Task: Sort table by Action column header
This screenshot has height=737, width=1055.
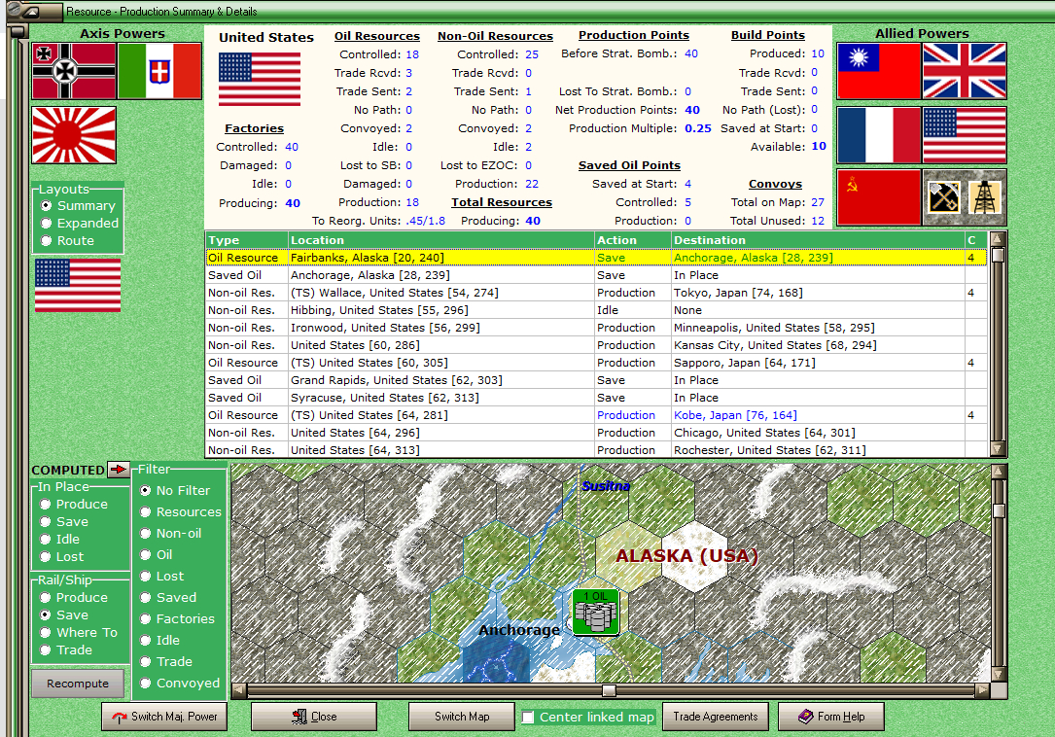Action: point(633,240)
